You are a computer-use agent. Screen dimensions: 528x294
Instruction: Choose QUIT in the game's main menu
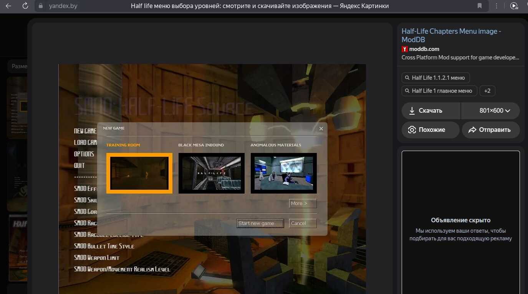point(79,166)
